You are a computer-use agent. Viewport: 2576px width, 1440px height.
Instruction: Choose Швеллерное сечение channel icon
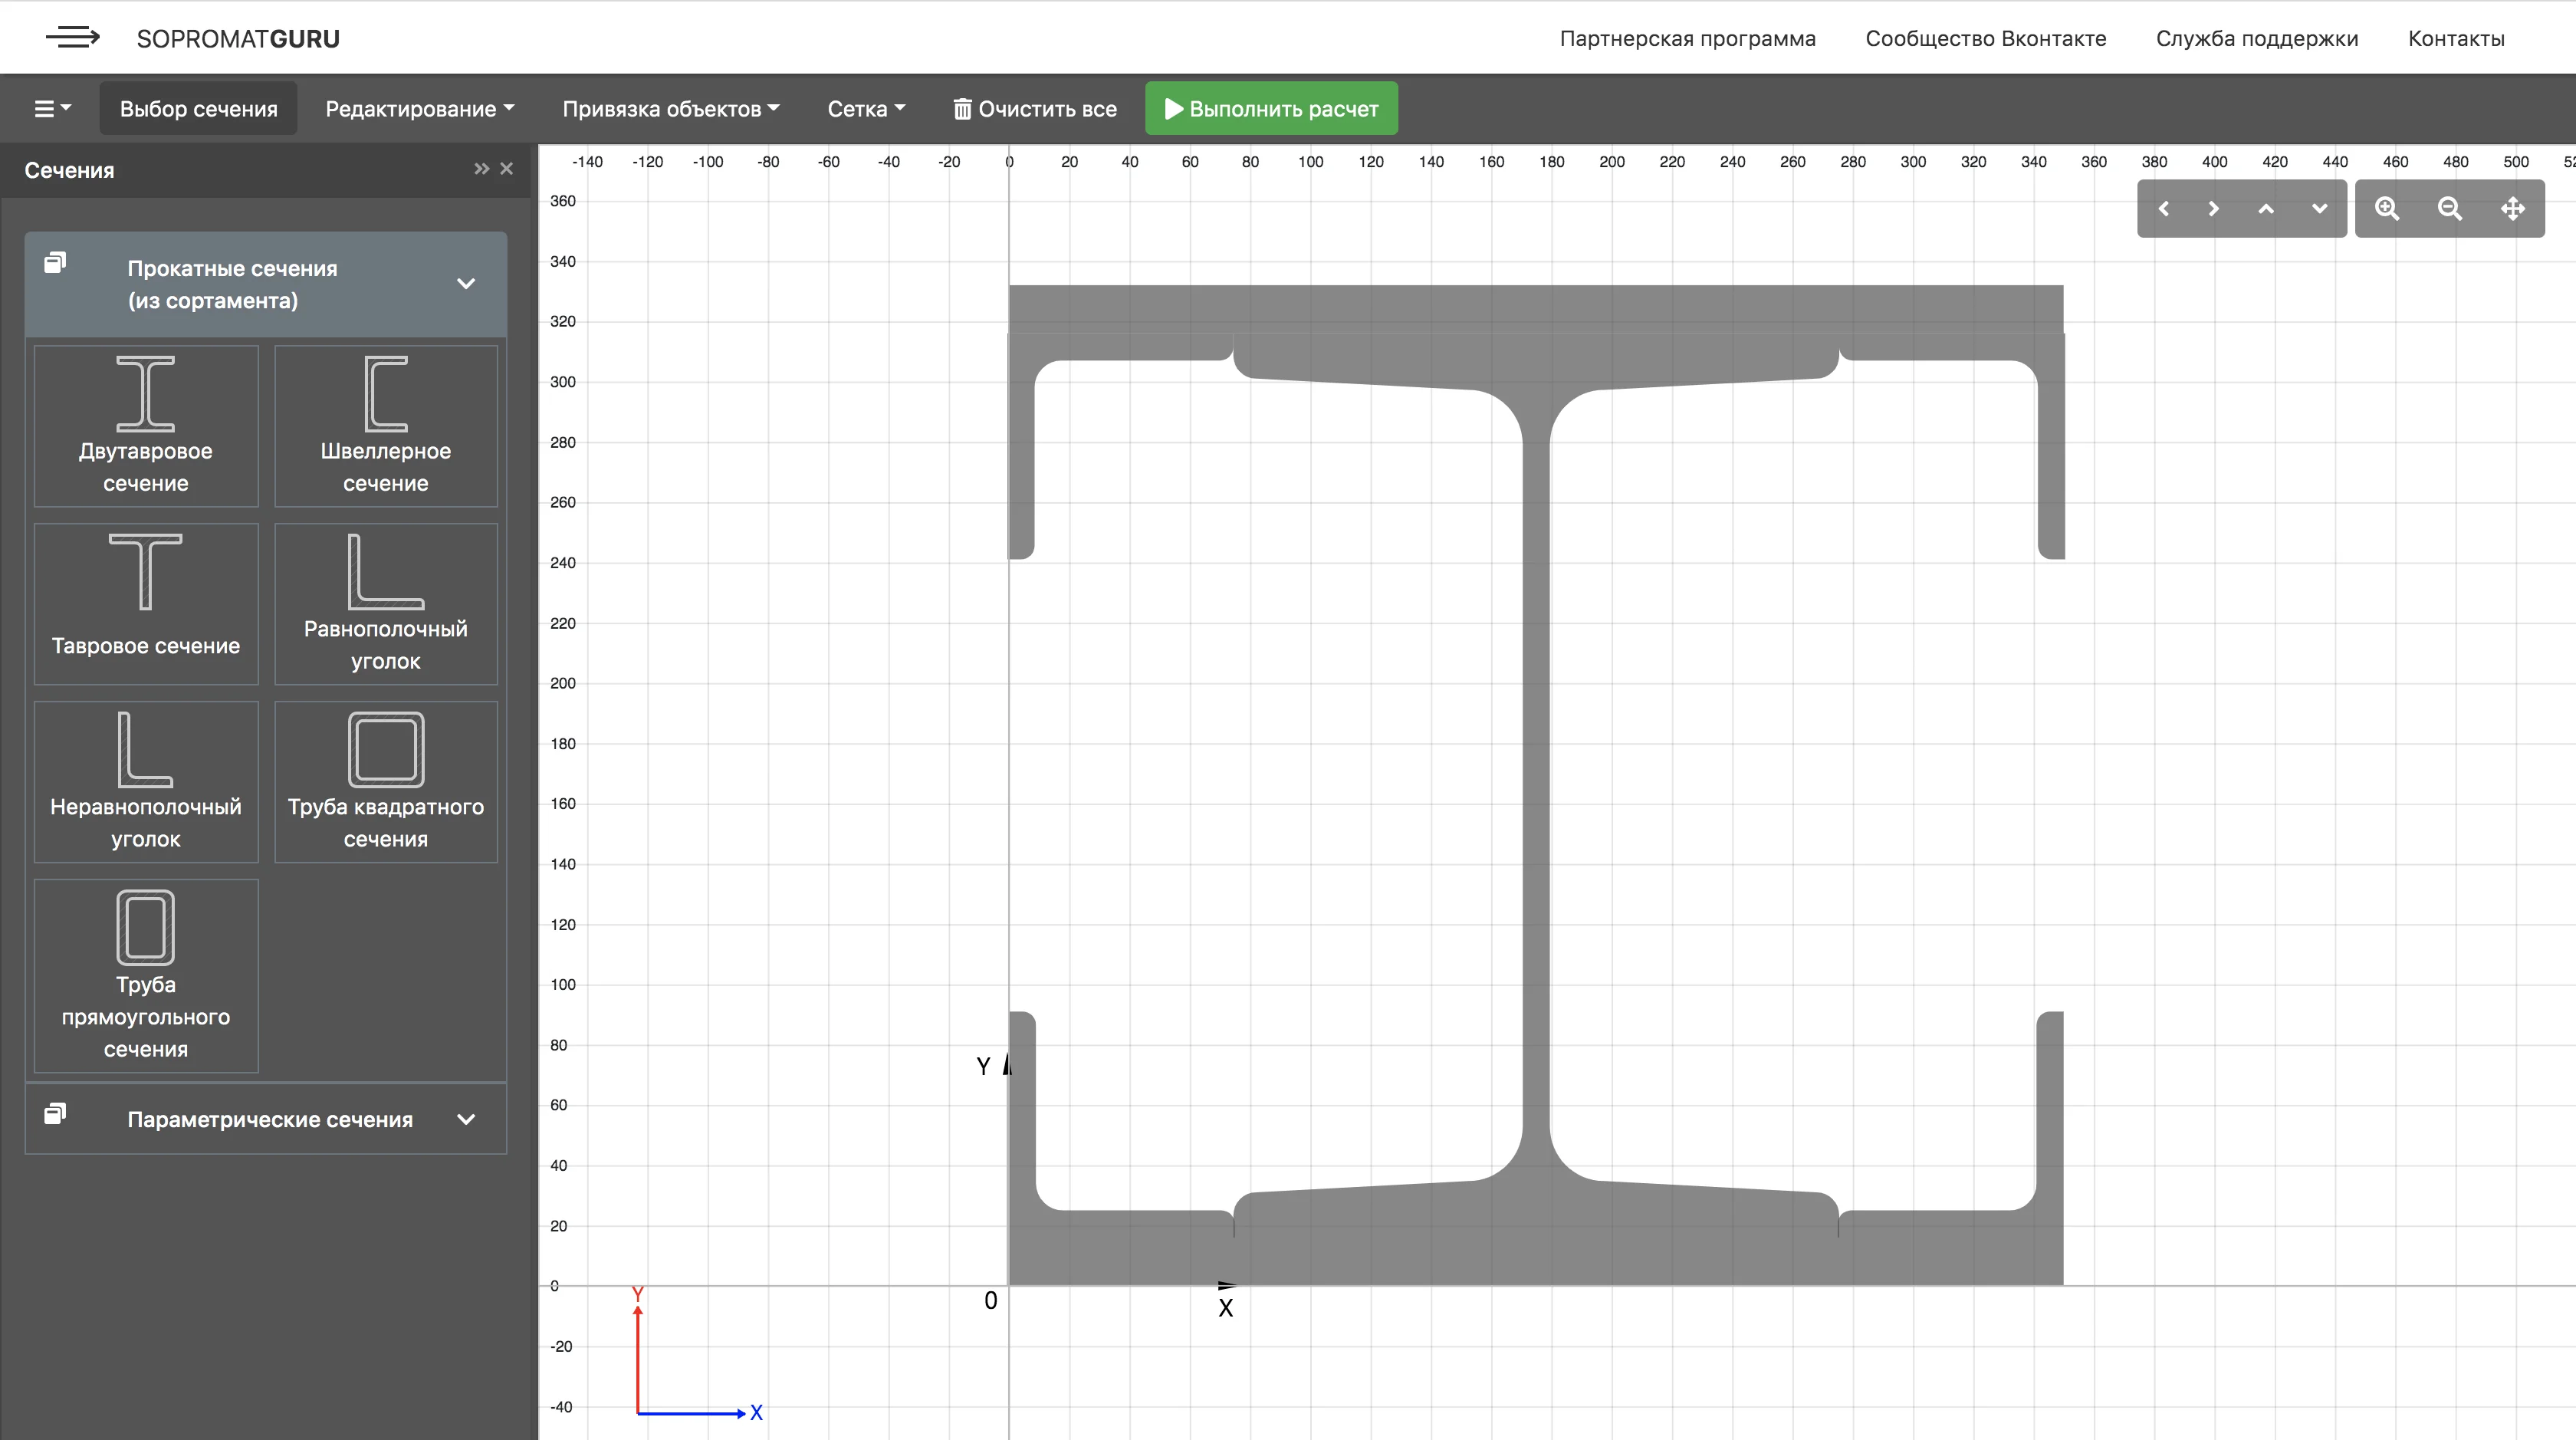tap(386, 426)
